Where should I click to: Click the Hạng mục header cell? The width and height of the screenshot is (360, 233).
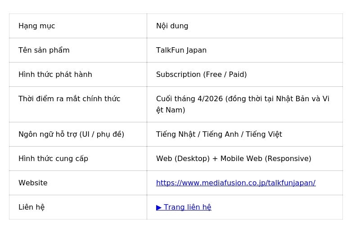(37, 26)
